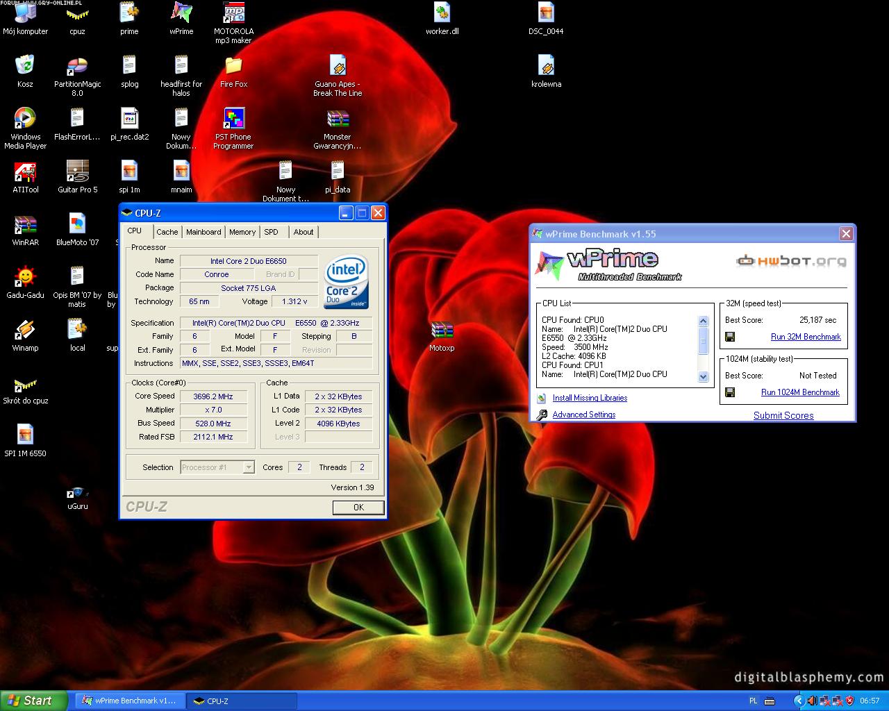The width and height of the screenshot is (889, 711).
Task: Click Submit Scores link
Action: (x=783, y=415)
